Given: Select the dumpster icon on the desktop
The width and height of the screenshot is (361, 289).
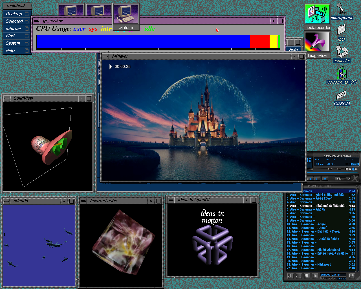Looking at the screenshot, I should pos(342,54).
